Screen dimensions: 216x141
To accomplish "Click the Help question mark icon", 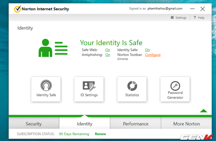I will coord(194,18).
